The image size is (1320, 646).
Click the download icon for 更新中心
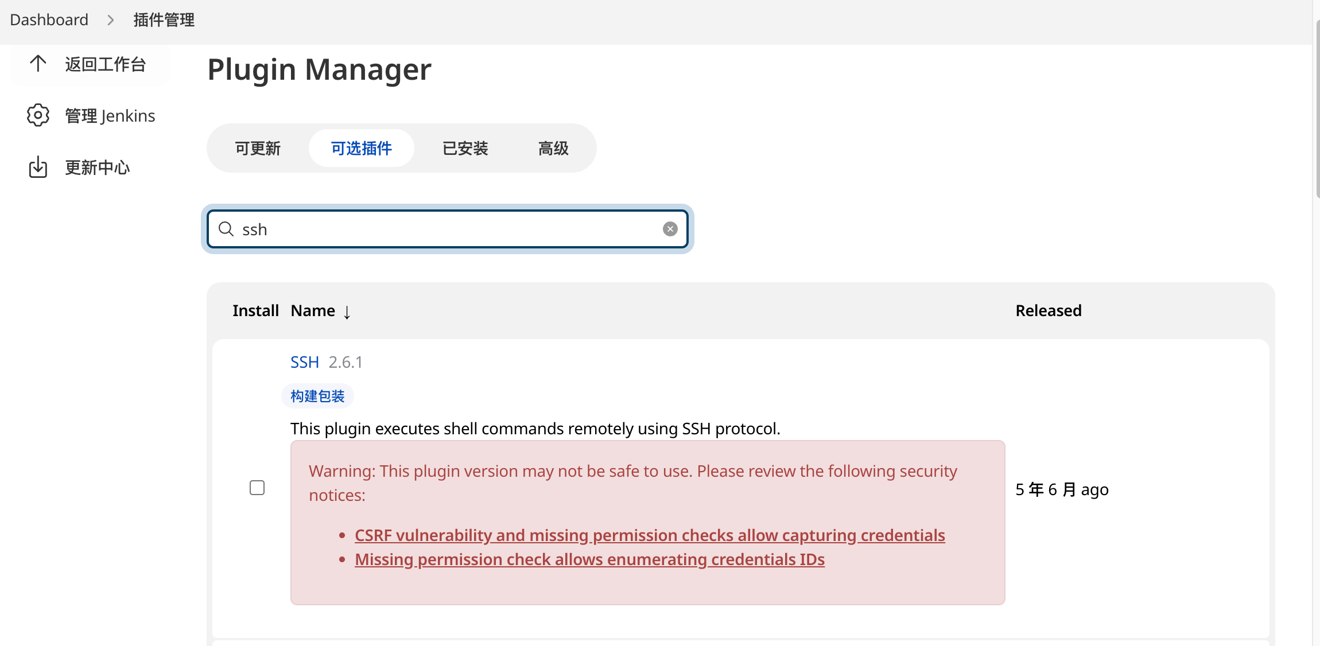click(x=38, y=167)
